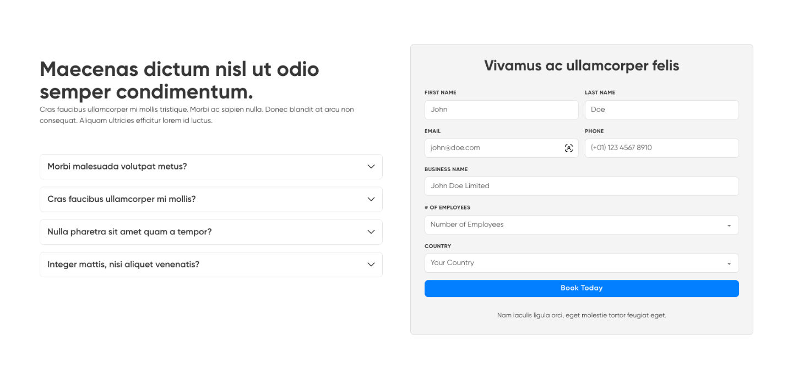793x379 pixels.
Task: Click chevron icon beside Integer mattis question
Action: pos(371,265)
